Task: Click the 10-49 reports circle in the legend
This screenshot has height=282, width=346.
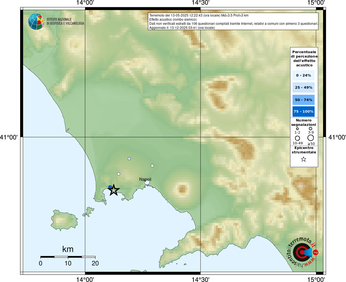Action: click(x=298, y=138)
